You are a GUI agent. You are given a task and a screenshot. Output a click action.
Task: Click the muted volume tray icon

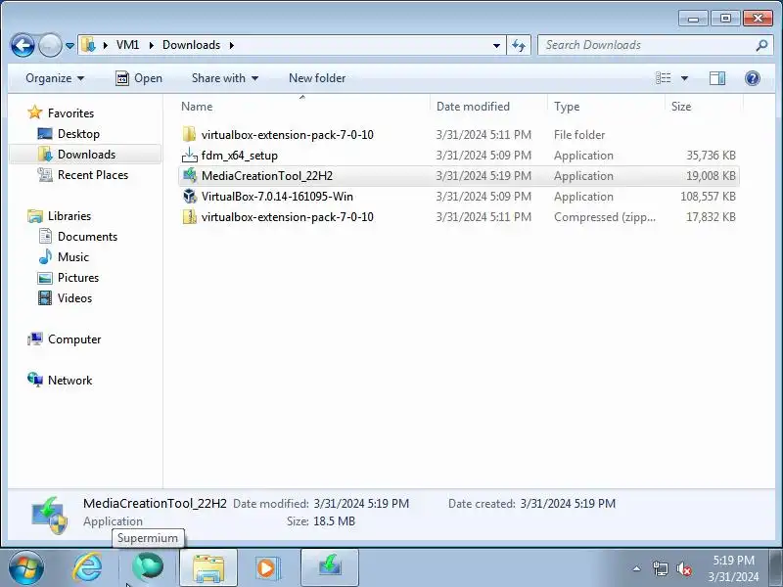[x=683, y=568]
